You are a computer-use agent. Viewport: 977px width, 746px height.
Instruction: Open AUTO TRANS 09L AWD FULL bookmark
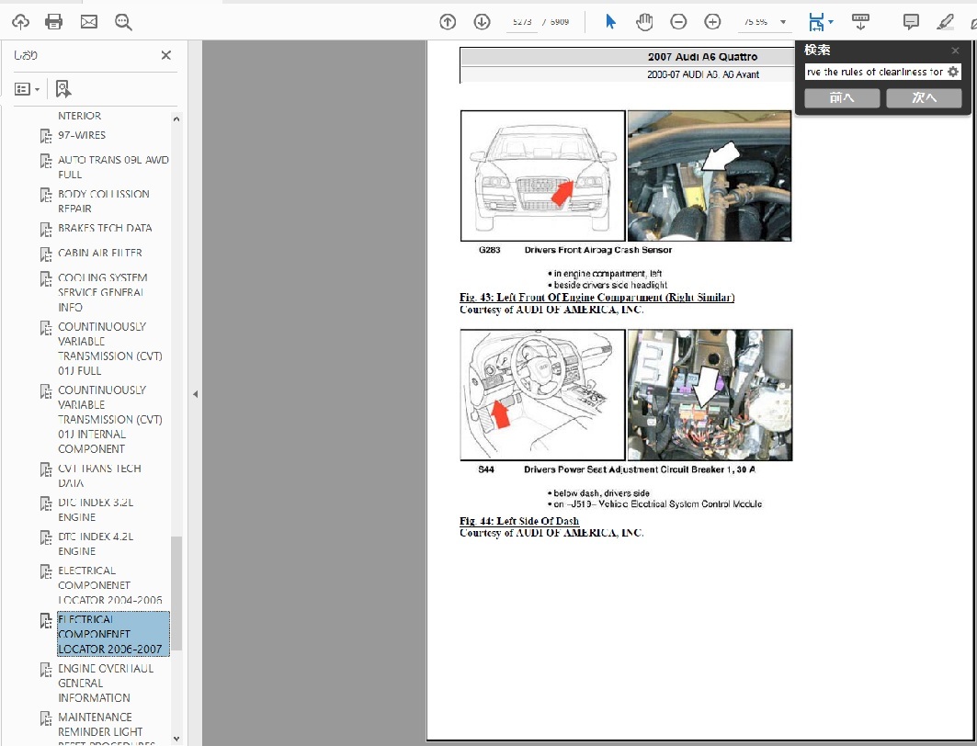point(113,167)
